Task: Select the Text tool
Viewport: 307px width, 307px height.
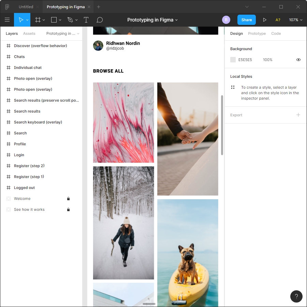Action: click(86, 20)
